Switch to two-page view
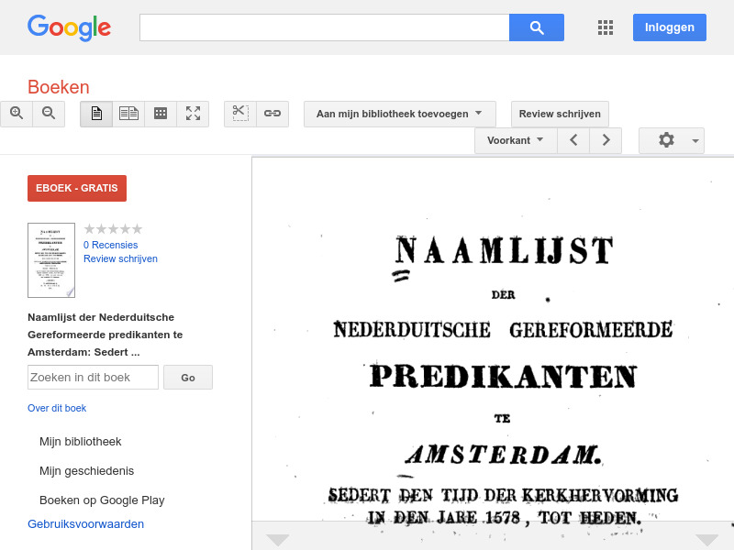734x550 pixels. point(128,113)
